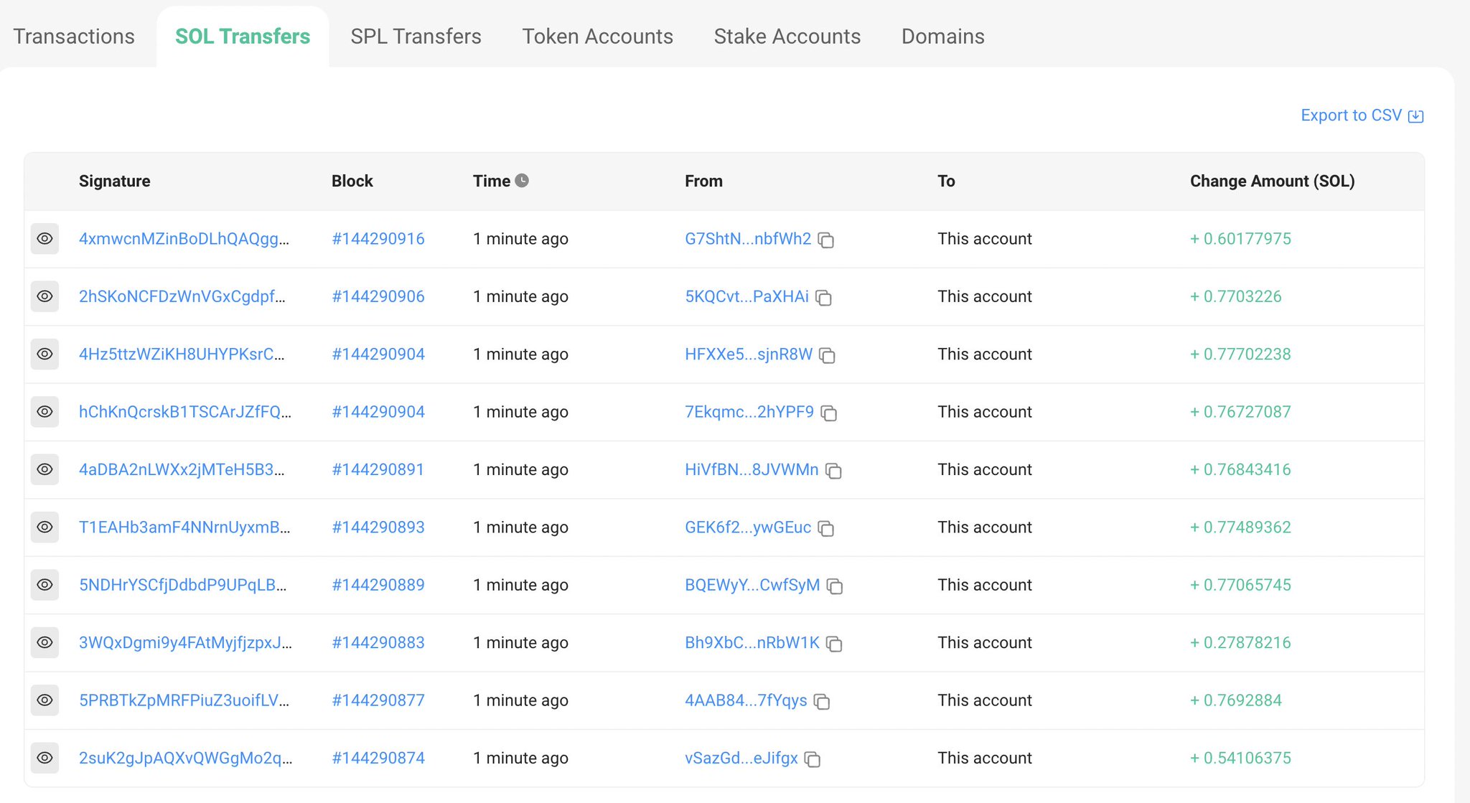Open signature 4Hz5ttzWZiKH8UHYPKsrC...
Viewport: 1470px width, 803px height.
tap(182, 354)
